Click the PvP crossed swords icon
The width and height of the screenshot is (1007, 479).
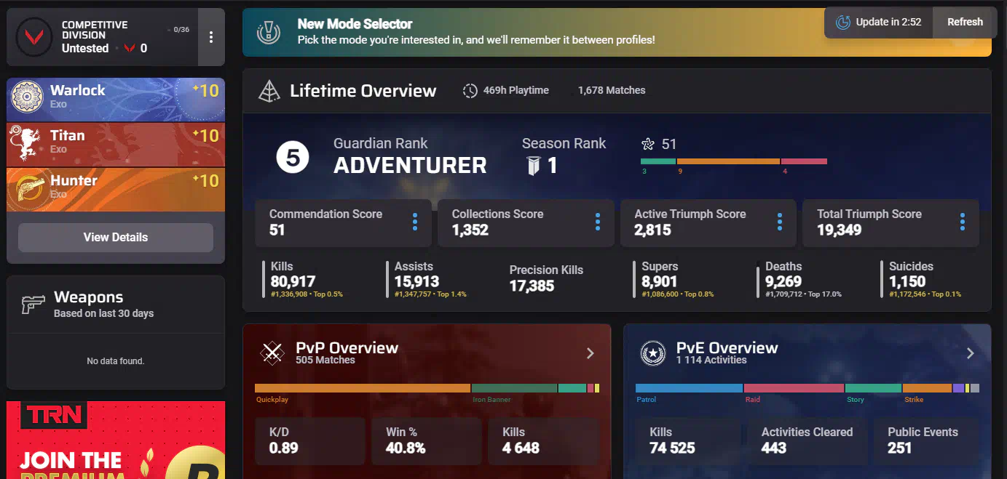point(273,353)
